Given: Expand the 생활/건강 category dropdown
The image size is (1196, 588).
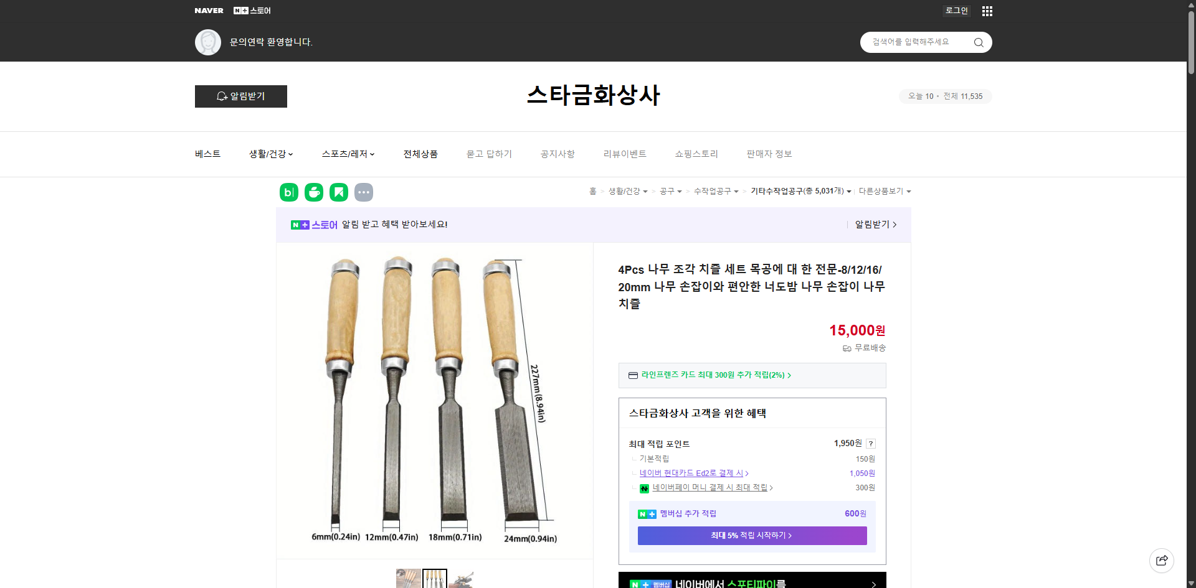Looking at the screenshot, I should tap(270, 154).
